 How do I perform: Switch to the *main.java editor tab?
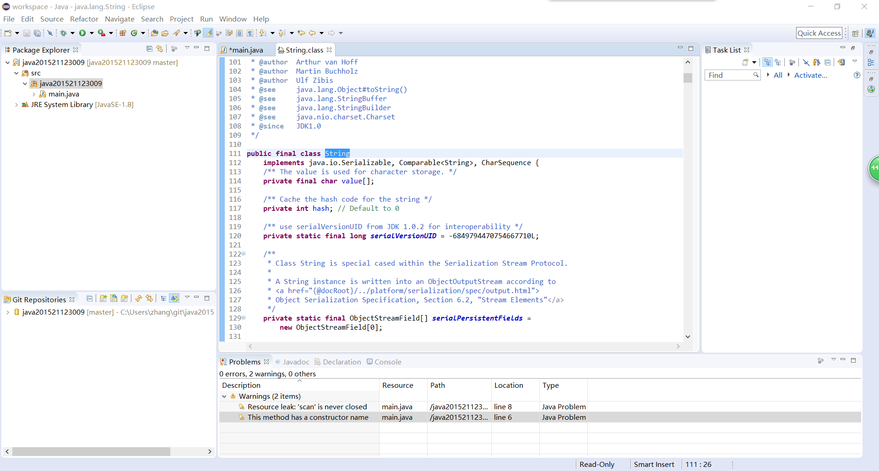point(246,50)
